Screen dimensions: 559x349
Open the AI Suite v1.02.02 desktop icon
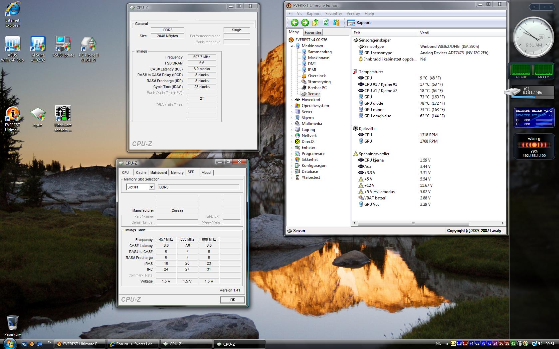(x=38, y=49)
